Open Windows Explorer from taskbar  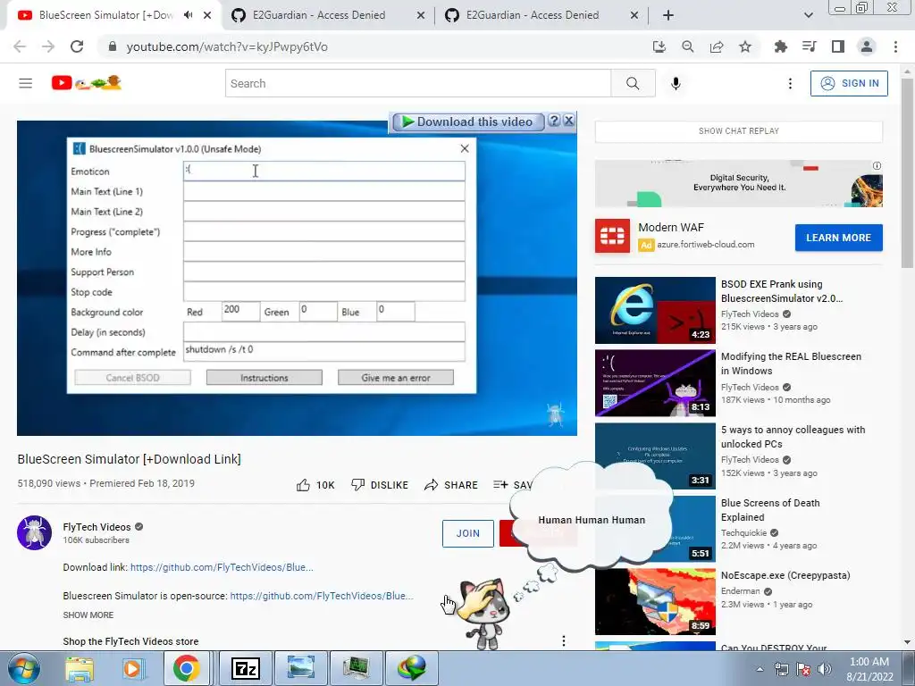tap(80, 668)
